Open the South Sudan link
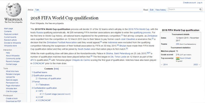 (84, 49)
